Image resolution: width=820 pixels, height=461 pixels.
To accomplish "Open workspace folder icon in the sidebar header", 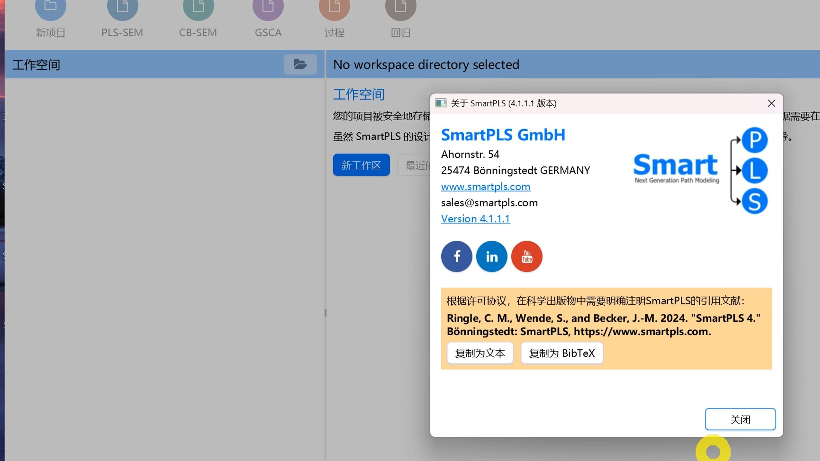I will point(300,64).
